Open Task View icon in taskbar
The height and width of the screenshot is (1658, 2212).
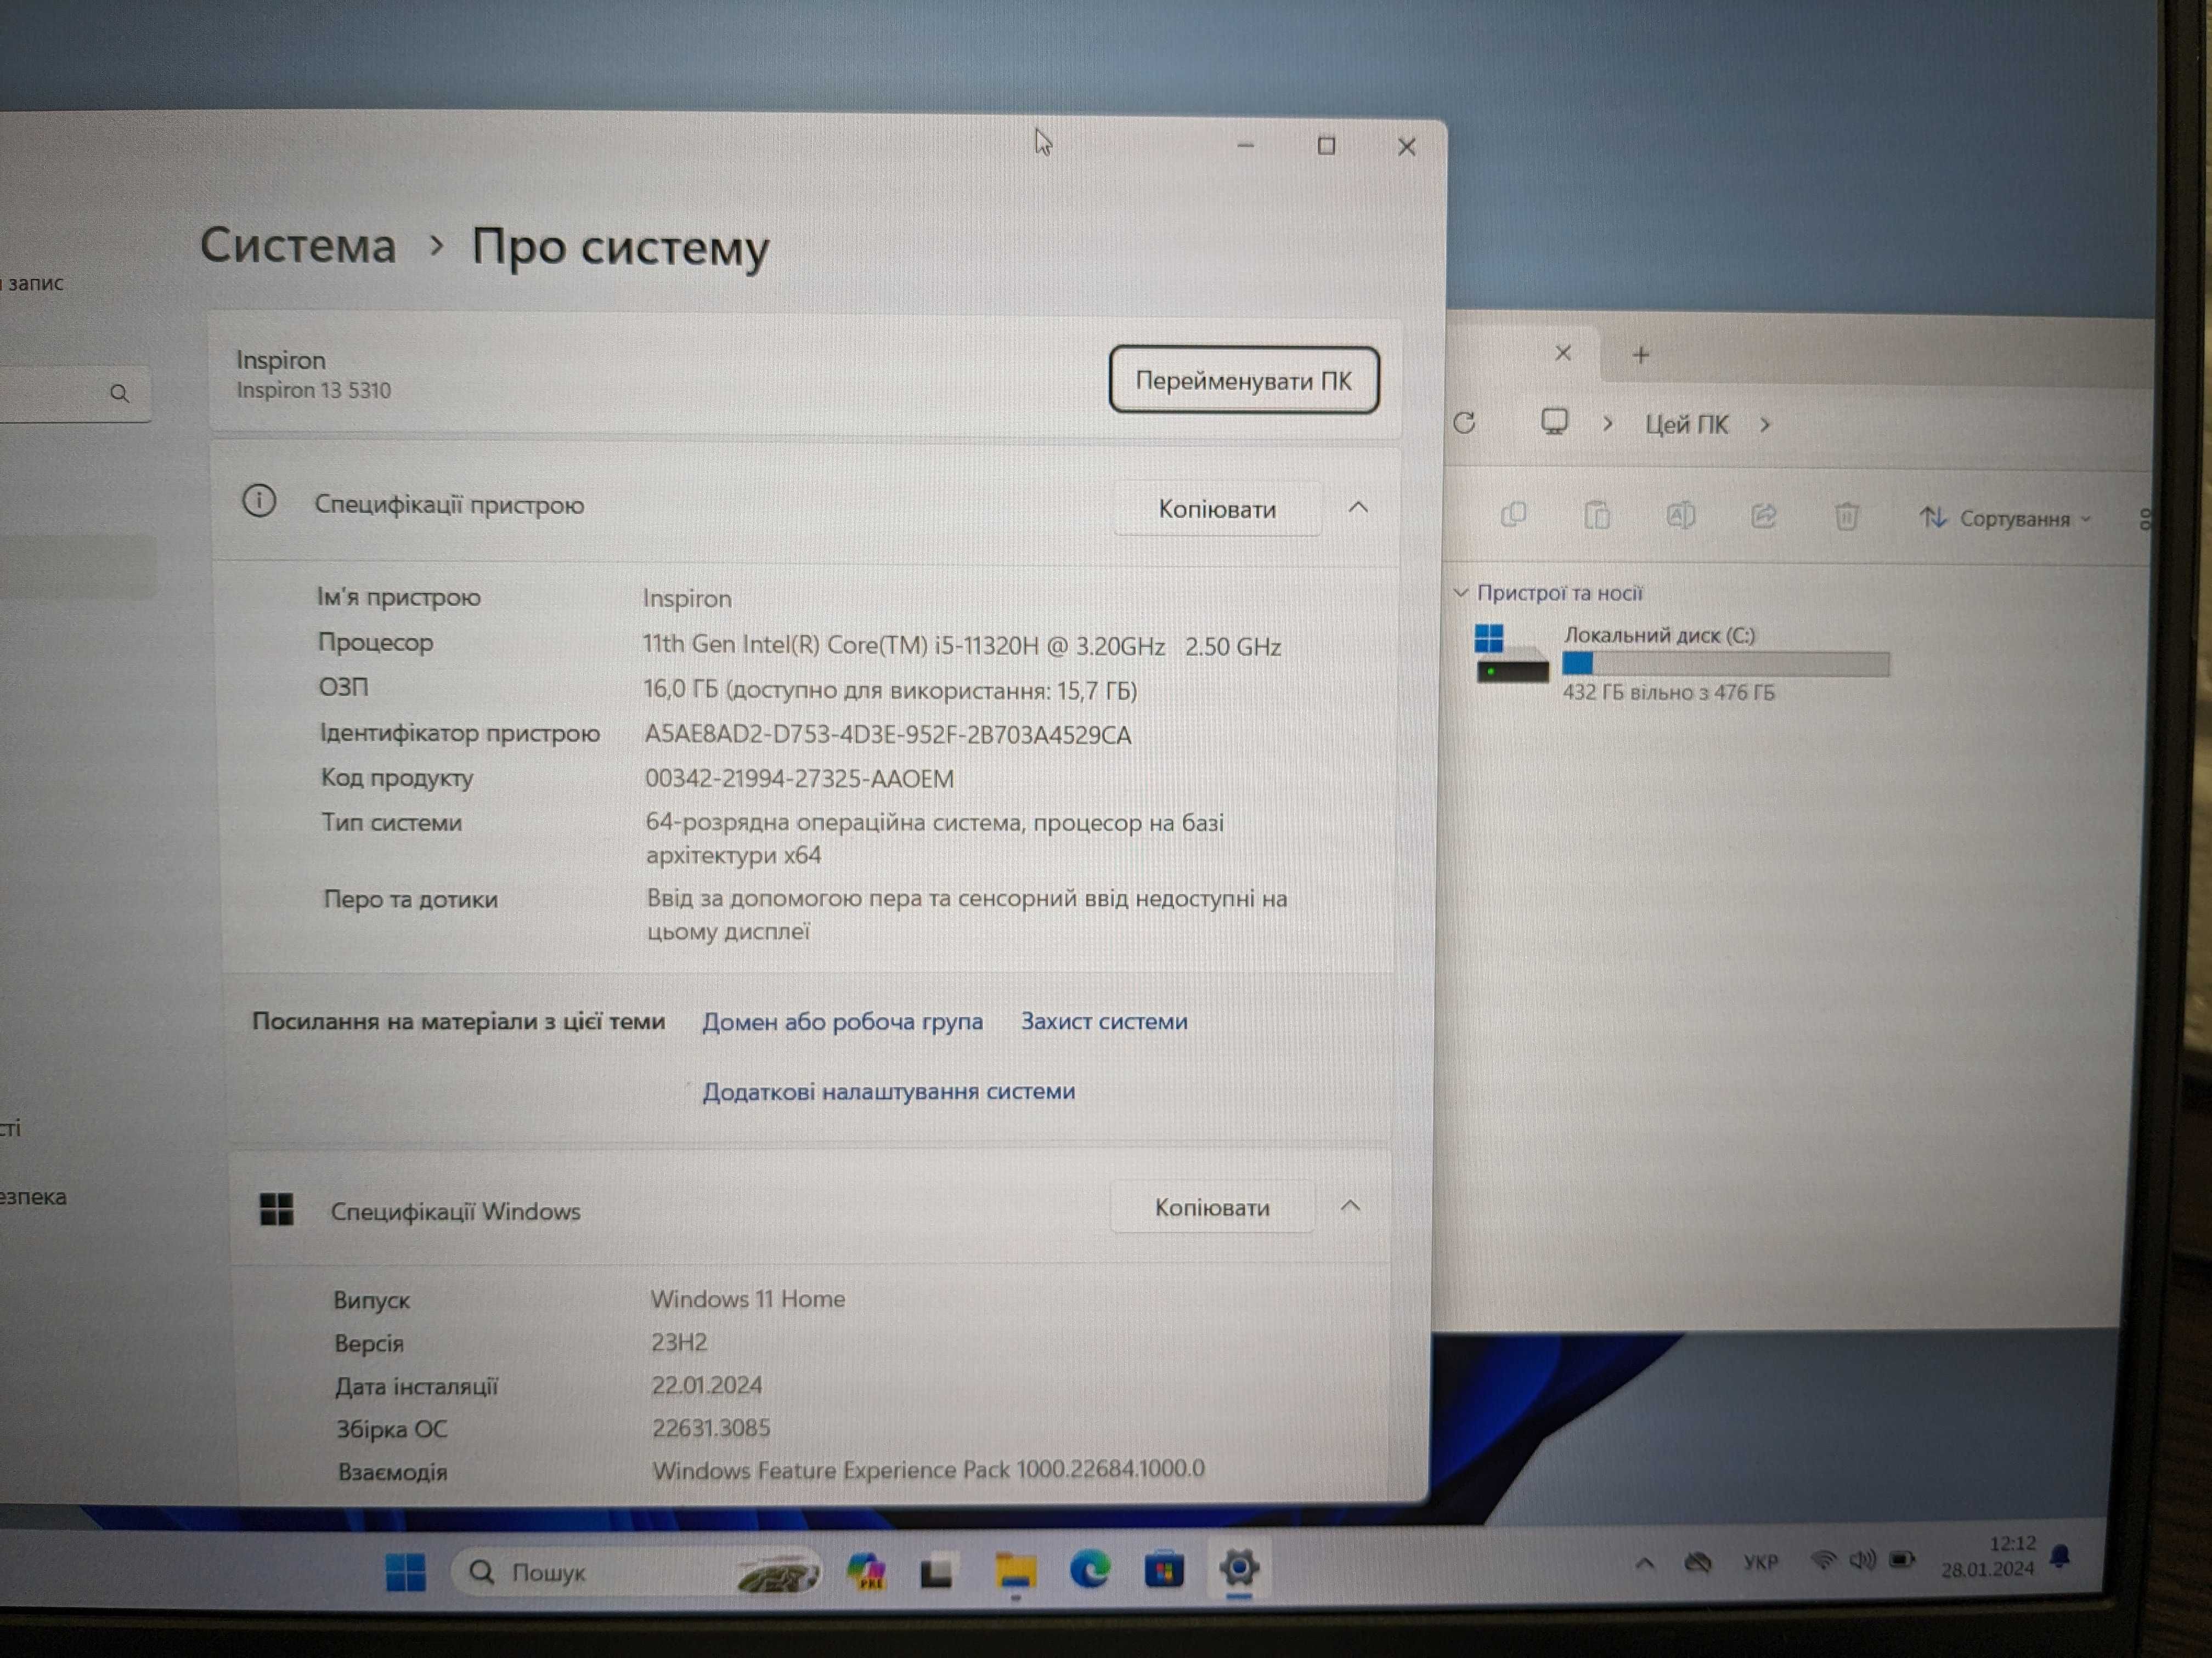pyautogui.click(x=937, y=1573)
